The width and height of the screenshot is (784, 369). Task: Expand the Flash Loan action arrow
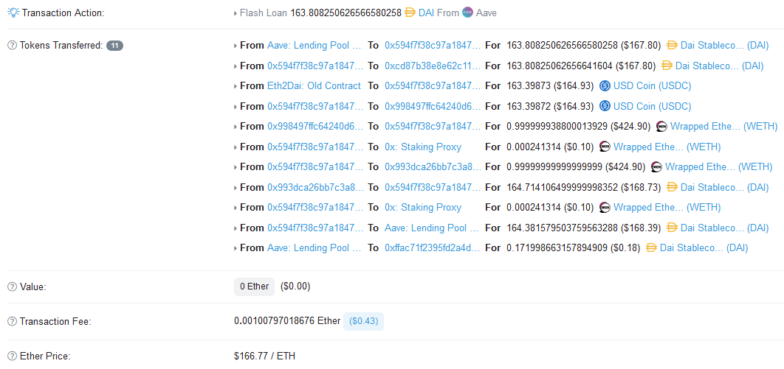pyautogui.click(x=235, y=13)
